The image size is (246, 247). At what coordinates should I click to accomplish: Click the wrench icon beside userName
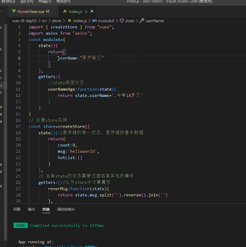tap(142, 21)
